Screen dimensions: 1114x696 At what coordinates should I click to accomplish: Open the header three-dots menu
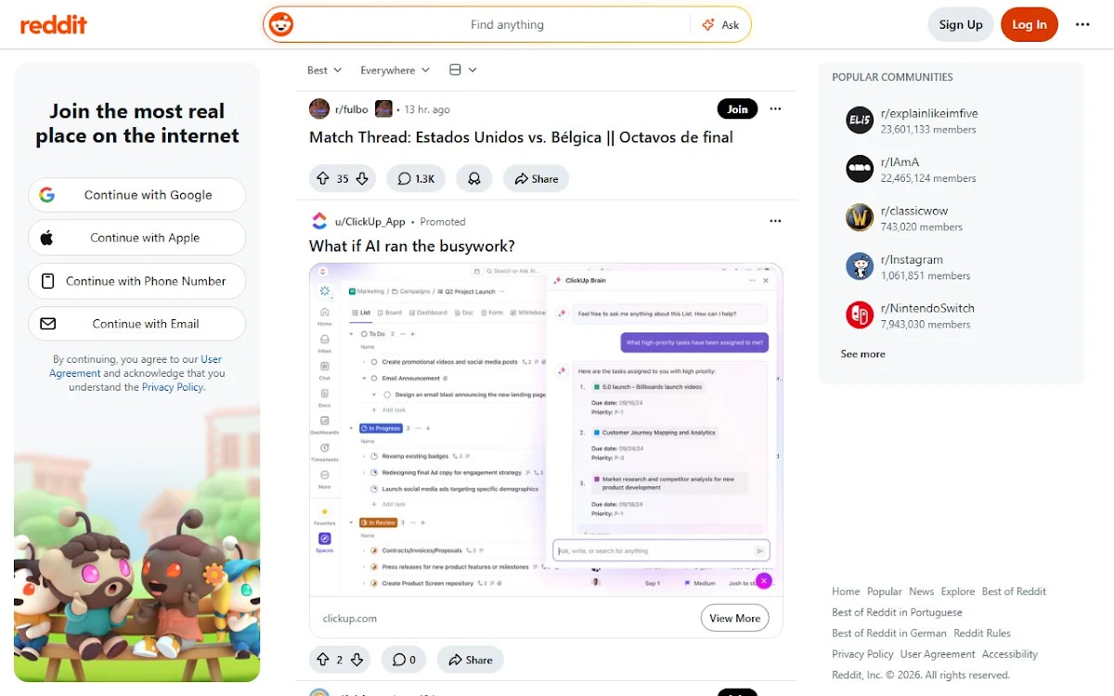[1082, 25]
